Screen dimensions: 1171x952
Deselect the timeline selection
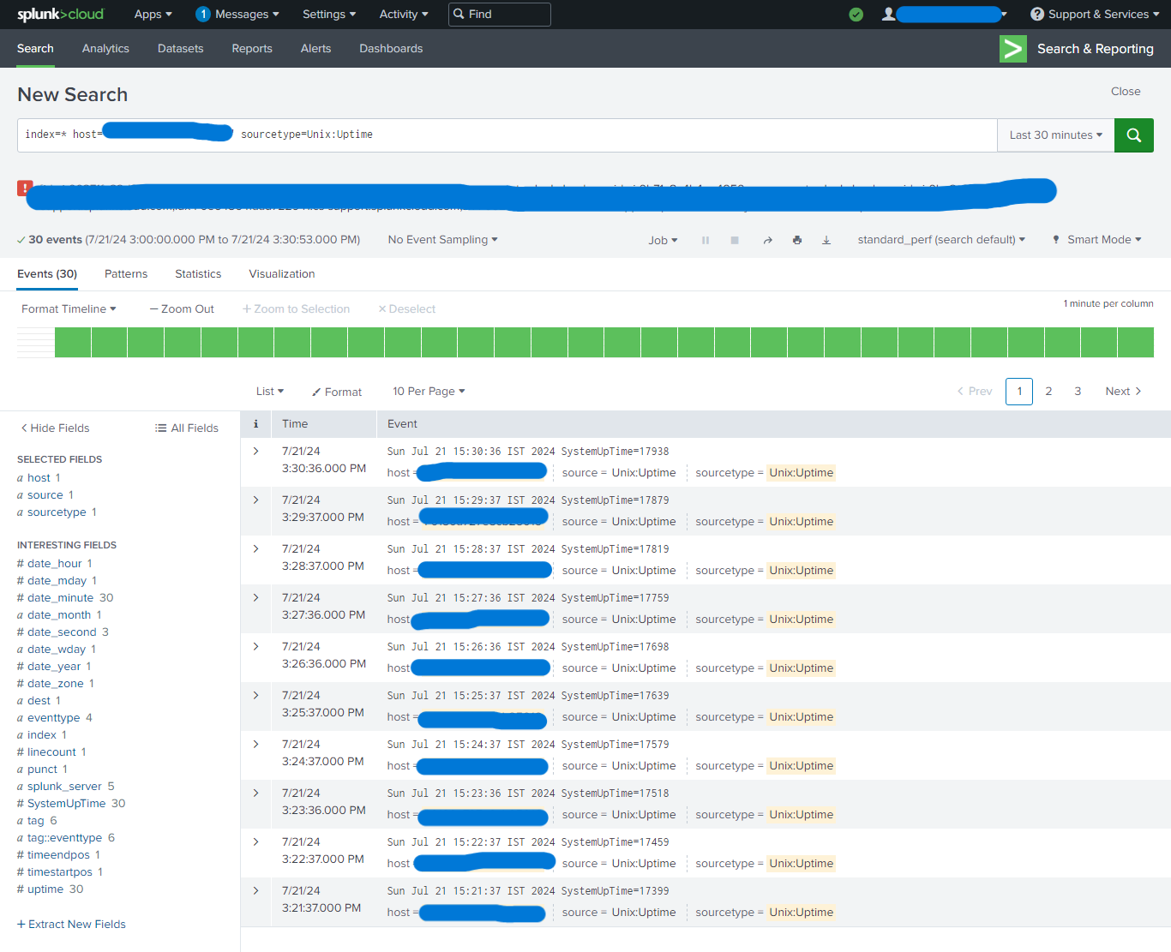(406, 308)
